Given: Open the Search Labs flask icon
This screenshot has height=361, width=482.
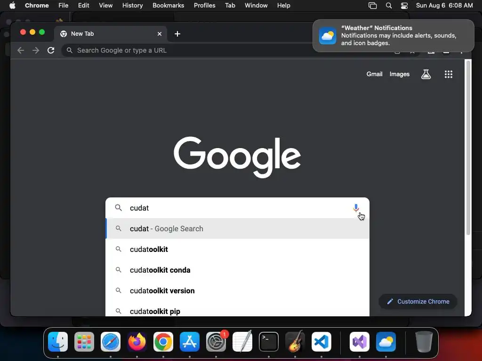Looking at the screenshot, I should pyautogui.click(x=426, y=74).
